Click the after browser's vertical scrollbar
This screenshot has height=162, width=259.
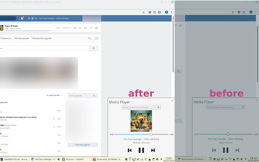point(173,44)
